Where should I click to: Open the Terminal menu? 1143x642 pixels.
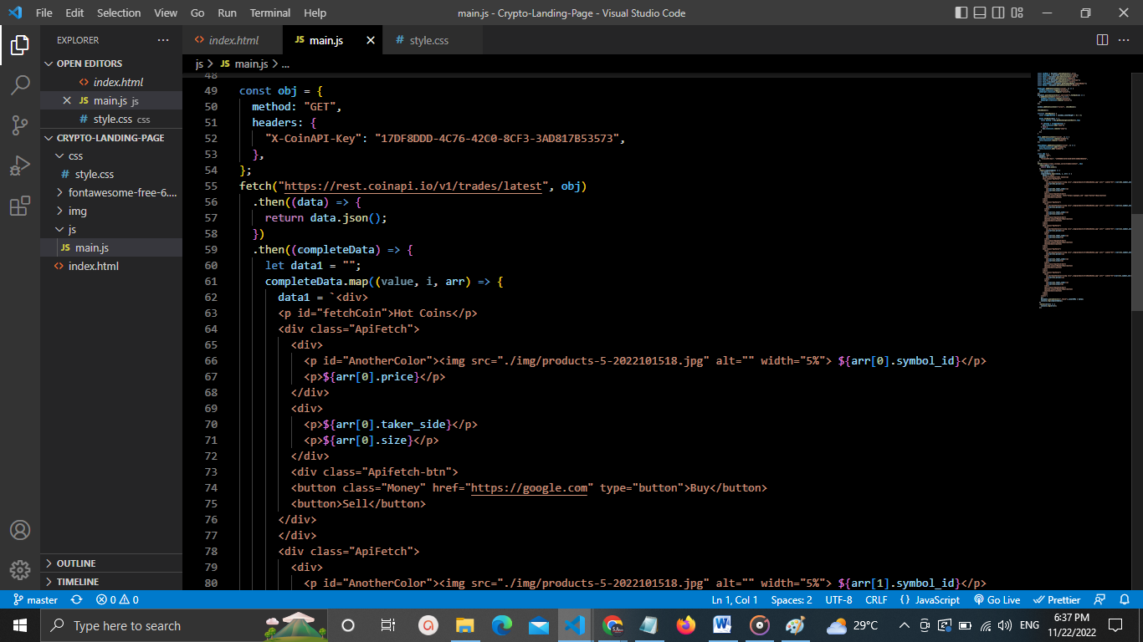click(x=270, y=13)
